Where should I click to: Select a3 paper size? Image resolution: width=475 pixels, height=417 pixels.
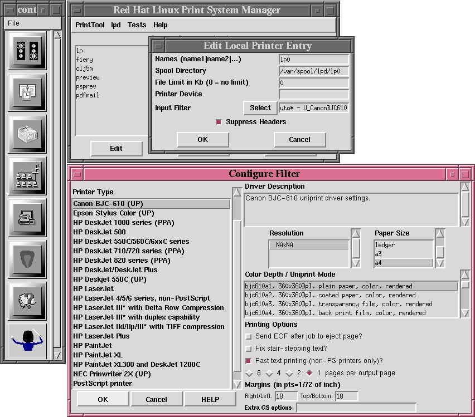click(403, 254)
